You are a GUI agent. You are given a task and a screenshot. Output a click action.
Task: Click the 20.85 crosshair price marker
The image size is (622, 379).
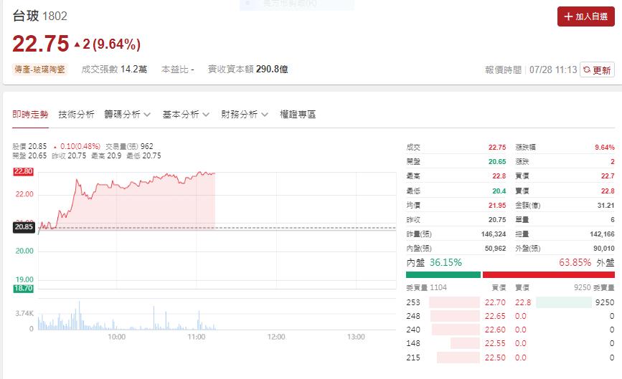pos(24,227)
